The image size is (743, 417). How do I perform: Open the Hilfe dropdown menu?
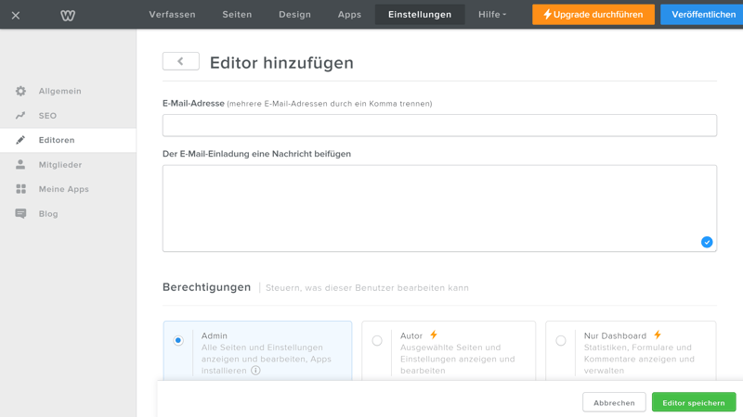[x=491, y=15]
